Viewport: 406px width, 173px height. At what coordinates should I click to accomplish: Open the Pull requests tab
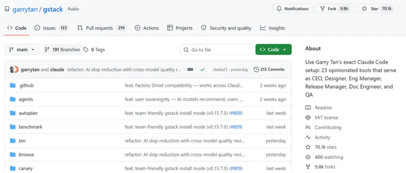(x=101, y=28)
